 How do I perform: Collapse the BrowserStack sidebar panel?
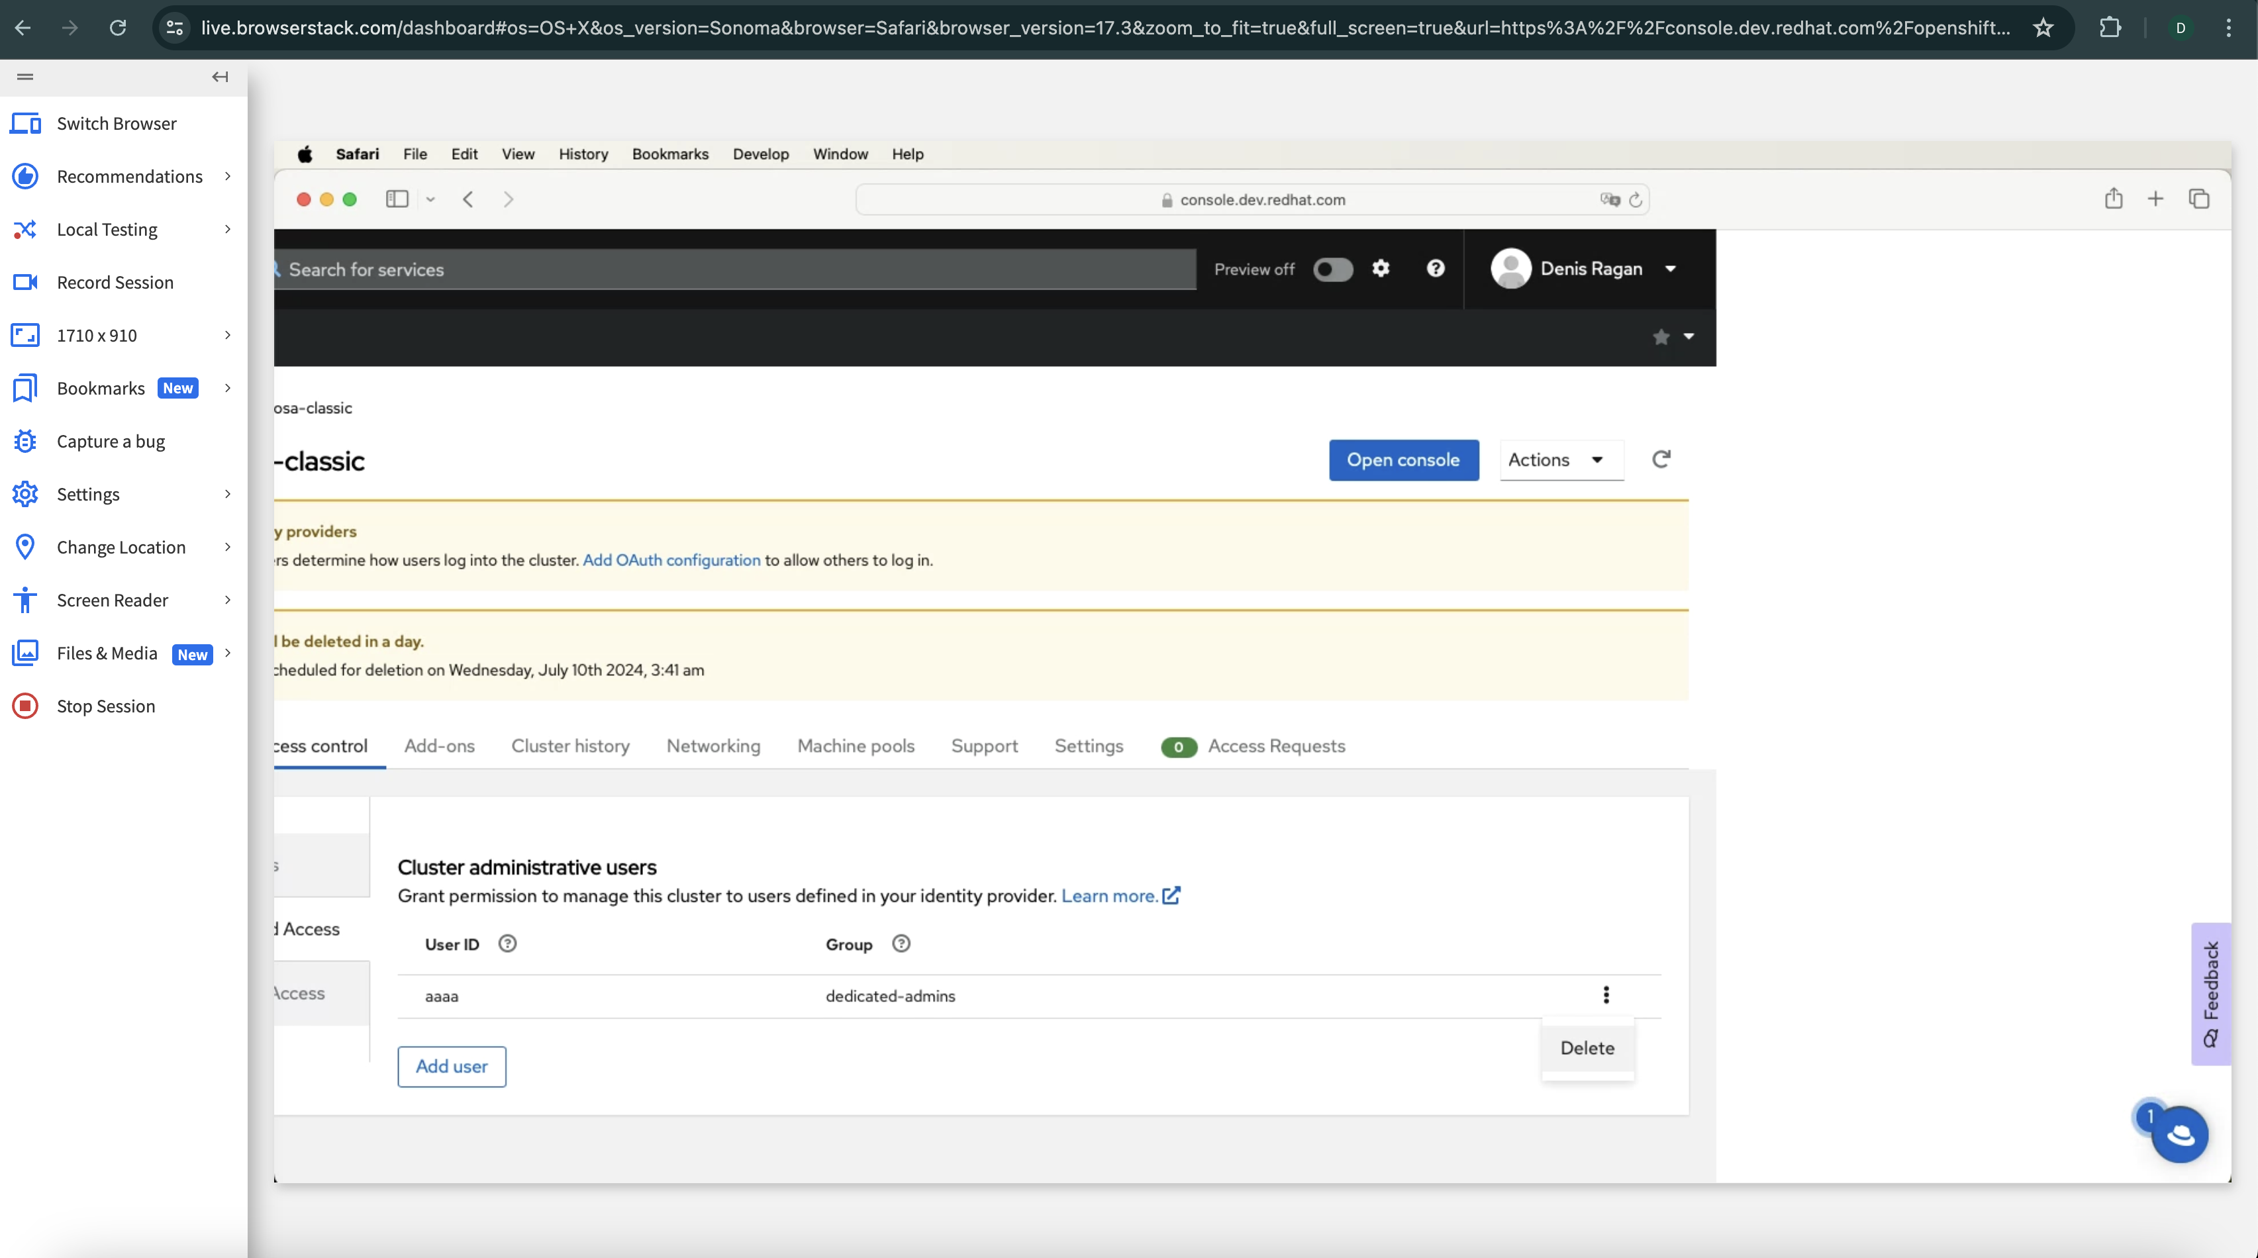220,77
